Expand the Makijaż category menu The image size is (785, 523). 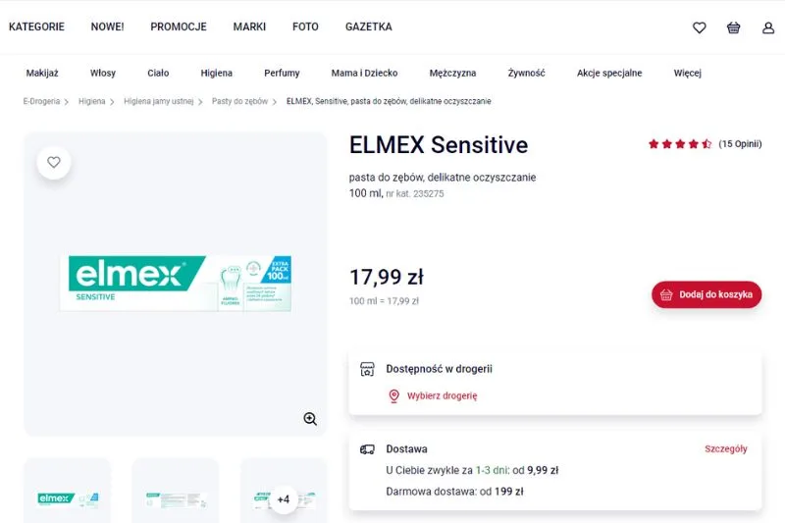click(42, 73)
